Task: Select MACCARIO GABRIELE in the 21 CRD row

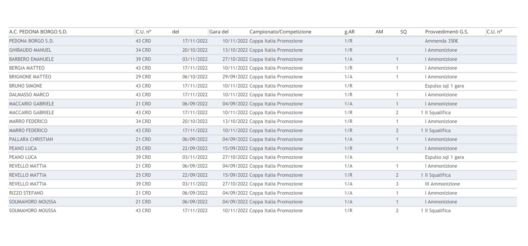Action: coord(31,104)
